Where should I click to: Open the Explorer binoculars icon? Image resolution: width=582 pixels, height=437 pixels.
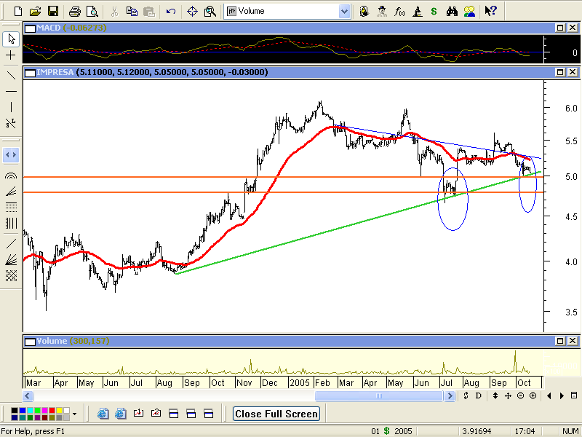pos(452,12)
